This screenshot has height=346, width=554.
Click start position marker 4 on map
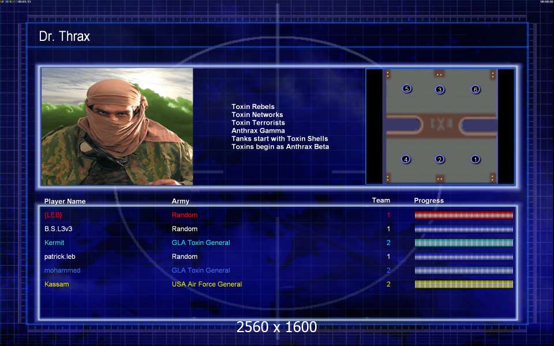coord(406,159)
